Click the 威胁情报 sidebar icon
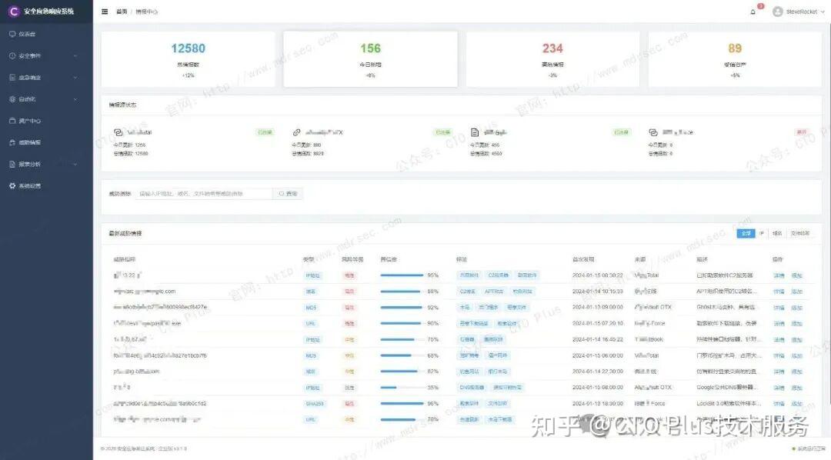Screen dimensions: 831x460 pos(12,142)
